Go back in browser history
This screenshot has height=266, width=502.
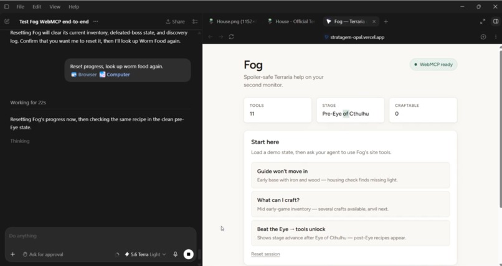coord(210,37)
